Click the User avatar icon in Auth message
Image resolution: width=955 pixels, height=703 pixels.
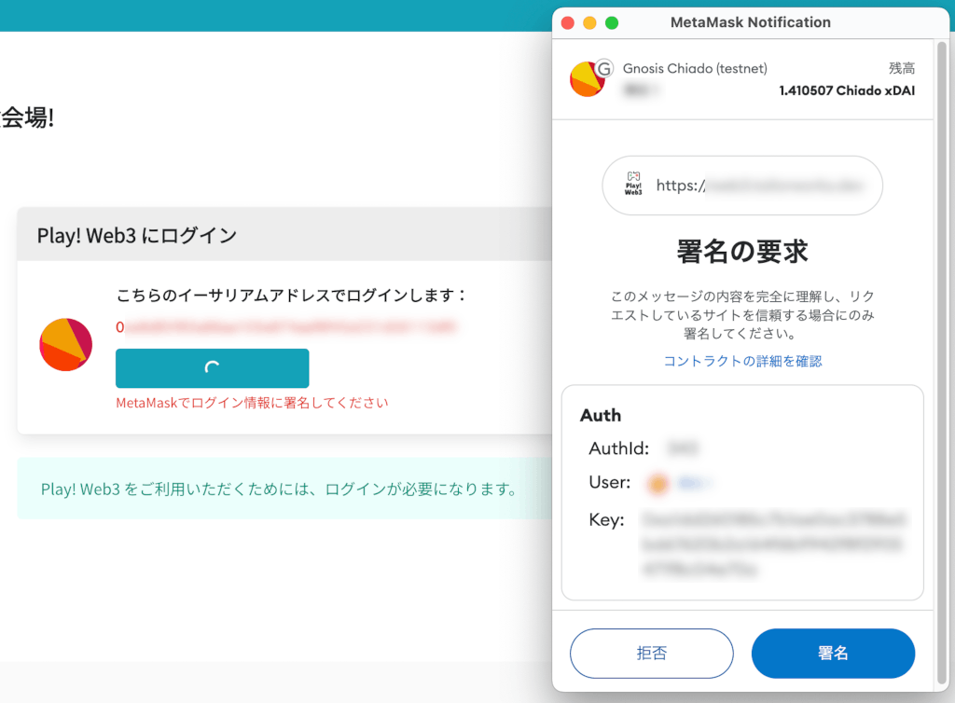click(x=657, y=484)
